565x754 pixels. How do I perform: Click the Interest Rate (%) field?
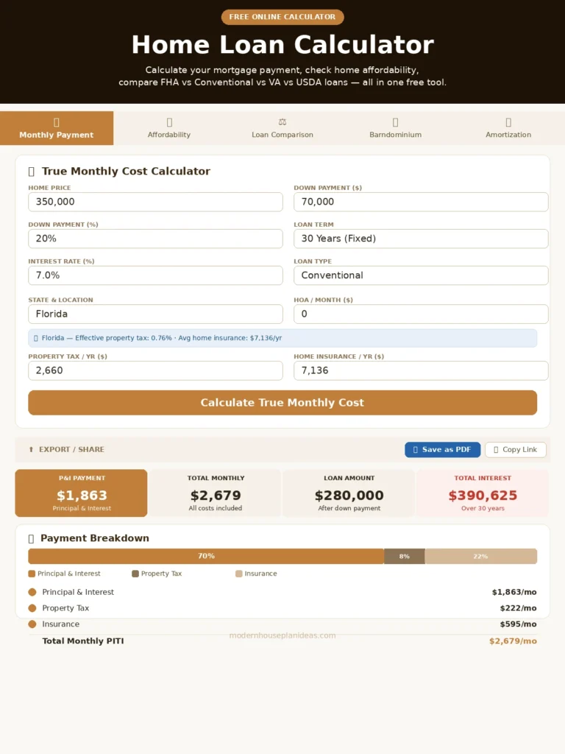click(x=156, y=275)
